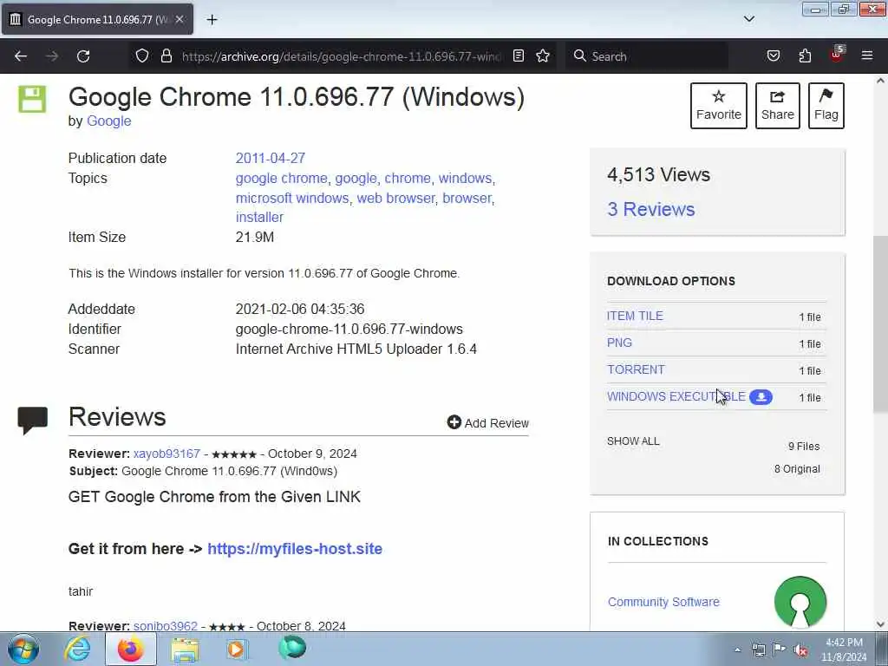Viewport: 888px width, 666px height.
Task: Open reviewer xayob93167 profile
Action: pyautogui.click(x=166, y=454)
